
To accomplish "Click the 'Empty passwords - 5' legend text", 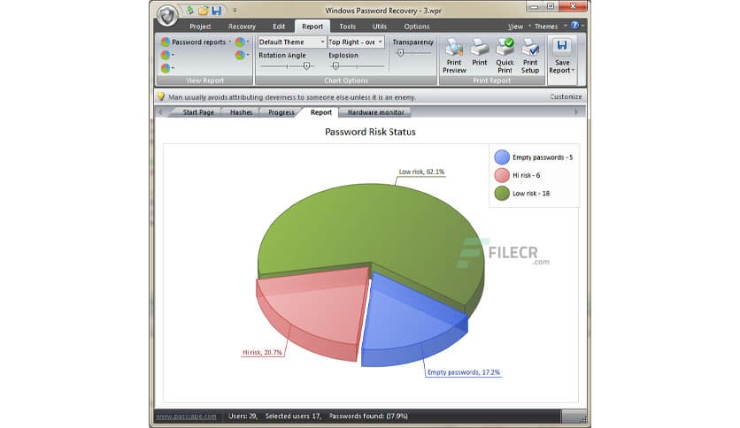I will point(543,157).
